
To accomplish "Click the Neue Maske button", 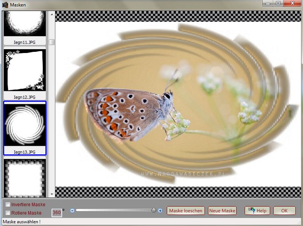I will 222,210.
